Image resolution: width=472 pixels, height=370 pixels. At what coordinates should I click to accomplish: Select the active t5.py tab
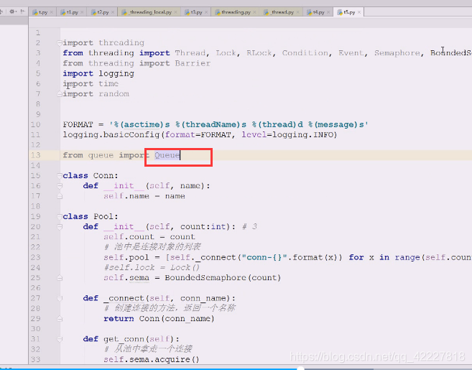pyautogui.click(x=349, y=12)
